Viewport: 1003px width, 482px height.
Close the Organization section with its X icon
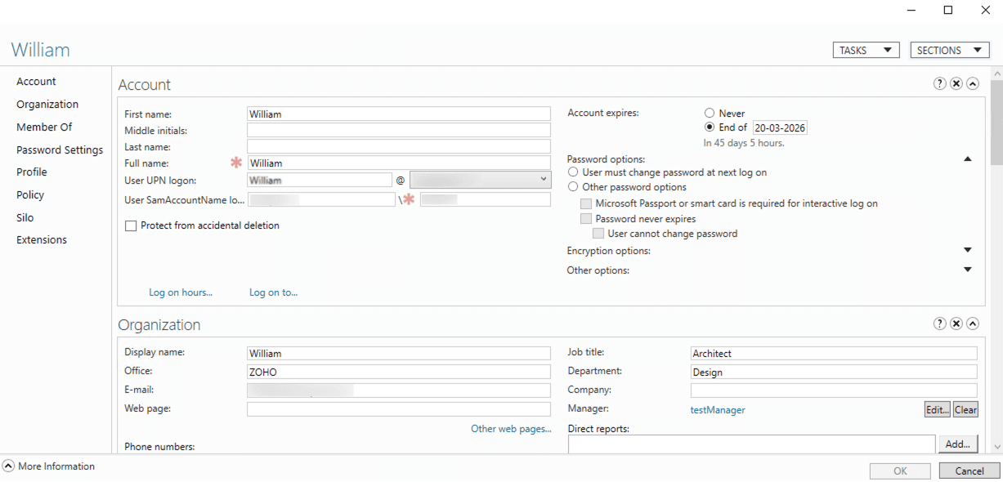(x=956, y=323)
